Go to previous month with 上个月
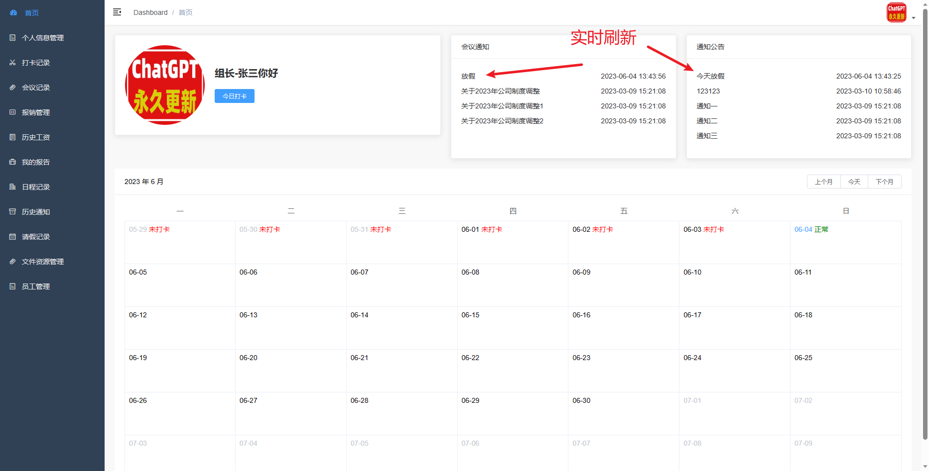The width and height of the screenshot is (929, 471). [823, 182]
